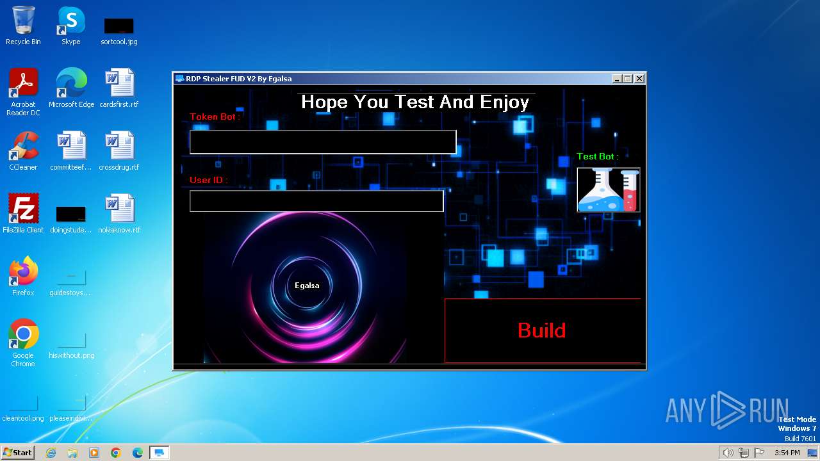
Task: Click the volume speaker tray icon
Action: (x=728, y=453)
